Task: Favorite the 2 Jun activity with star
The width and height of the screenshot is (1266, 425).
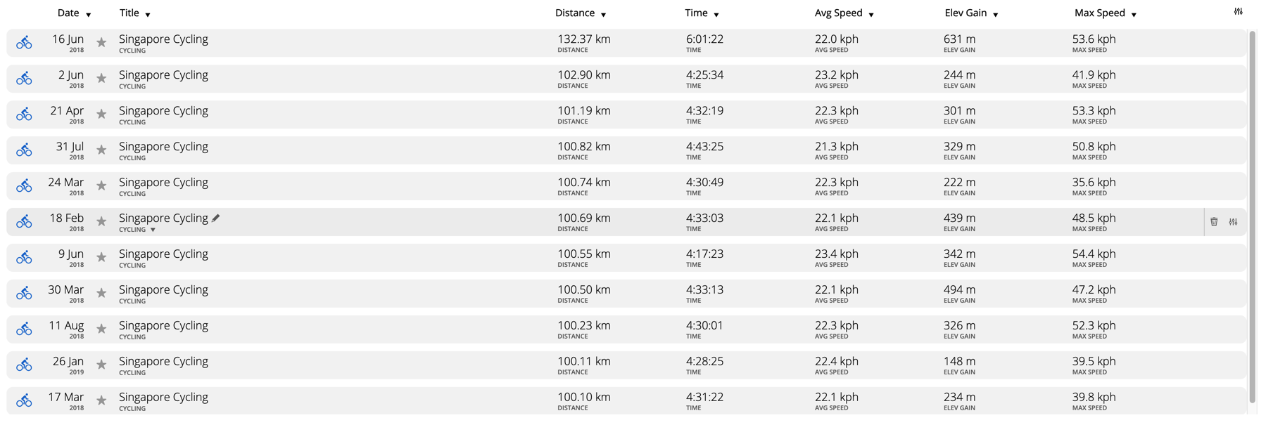Action: [101, 79]
